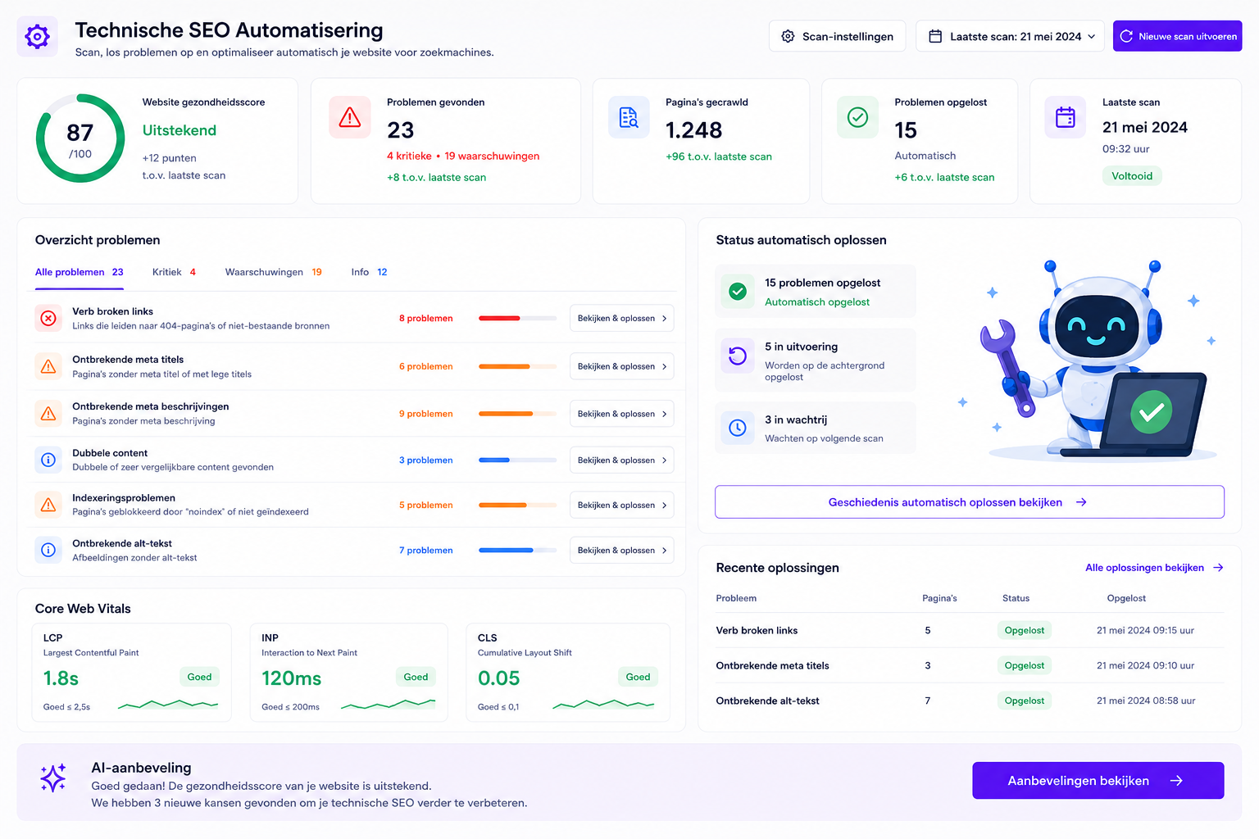Click the rotating arrow icon for 5 in uitvoering
This screenshot has height=839, width=1259.
click(x=738, y=356)
